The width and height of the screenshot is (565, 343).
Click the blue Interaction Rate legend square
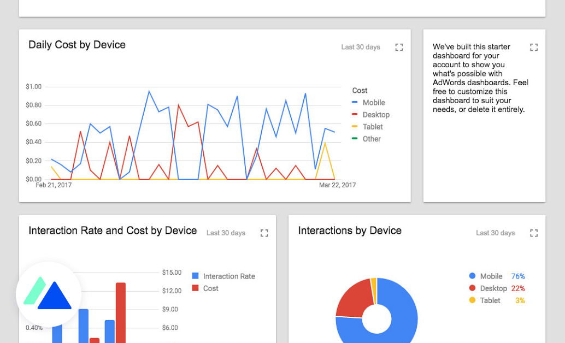(x=194, y=276)
